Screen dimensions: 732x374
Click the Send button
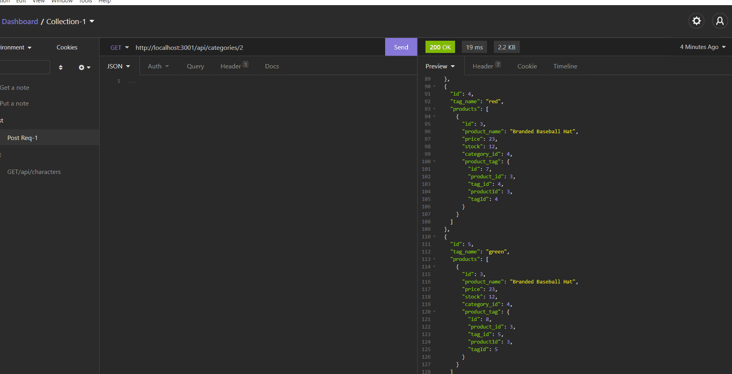pos(401,47)
